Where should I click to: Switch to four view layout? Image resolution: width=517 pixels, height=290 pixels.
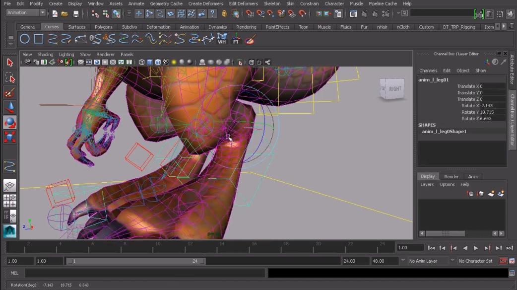9,201
